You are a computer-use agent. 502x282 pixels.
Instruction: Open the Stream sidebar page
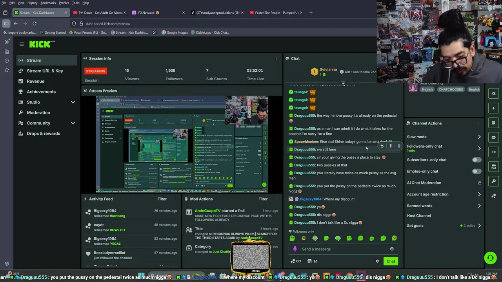click(x=47, y=60)
